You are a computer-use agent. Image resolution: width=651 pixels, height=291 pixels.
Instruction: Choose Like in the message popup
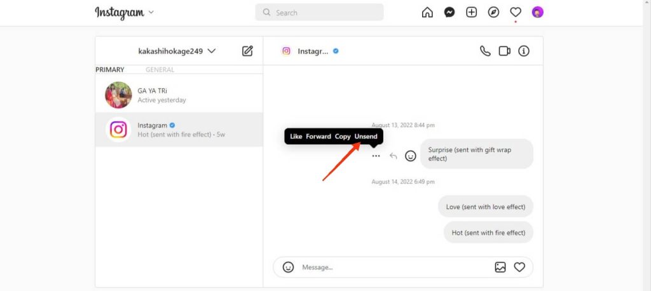tap(296, 136)
